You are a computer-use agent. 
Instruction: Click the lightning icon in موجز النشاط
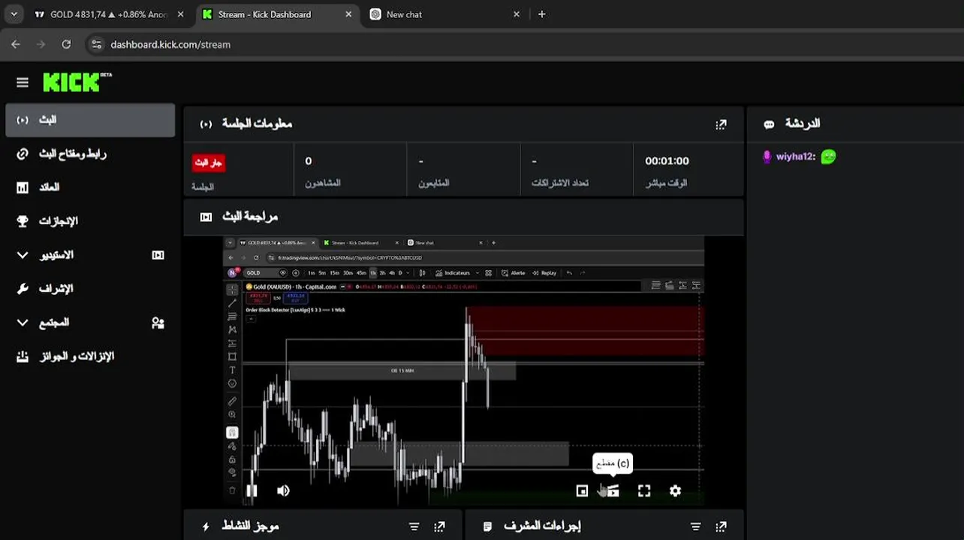(x=206, y=527)
